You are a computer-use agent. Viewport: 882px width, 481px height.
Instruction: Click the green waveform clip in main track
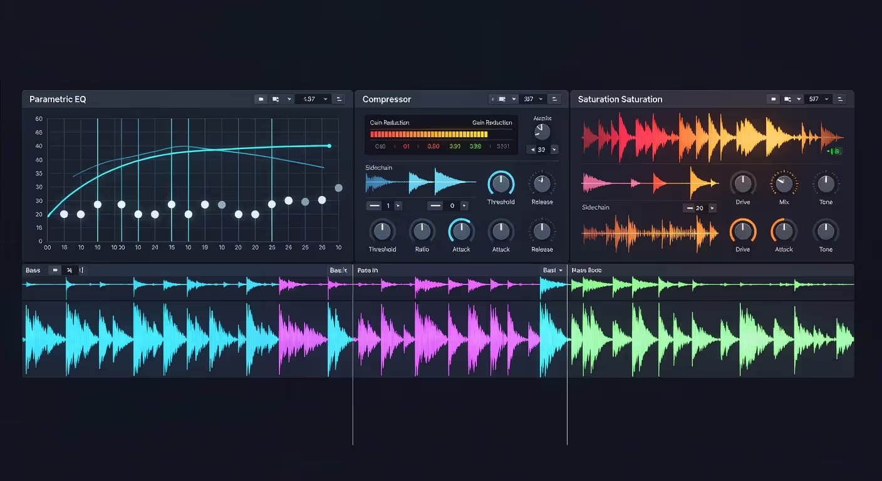(711, 339)
